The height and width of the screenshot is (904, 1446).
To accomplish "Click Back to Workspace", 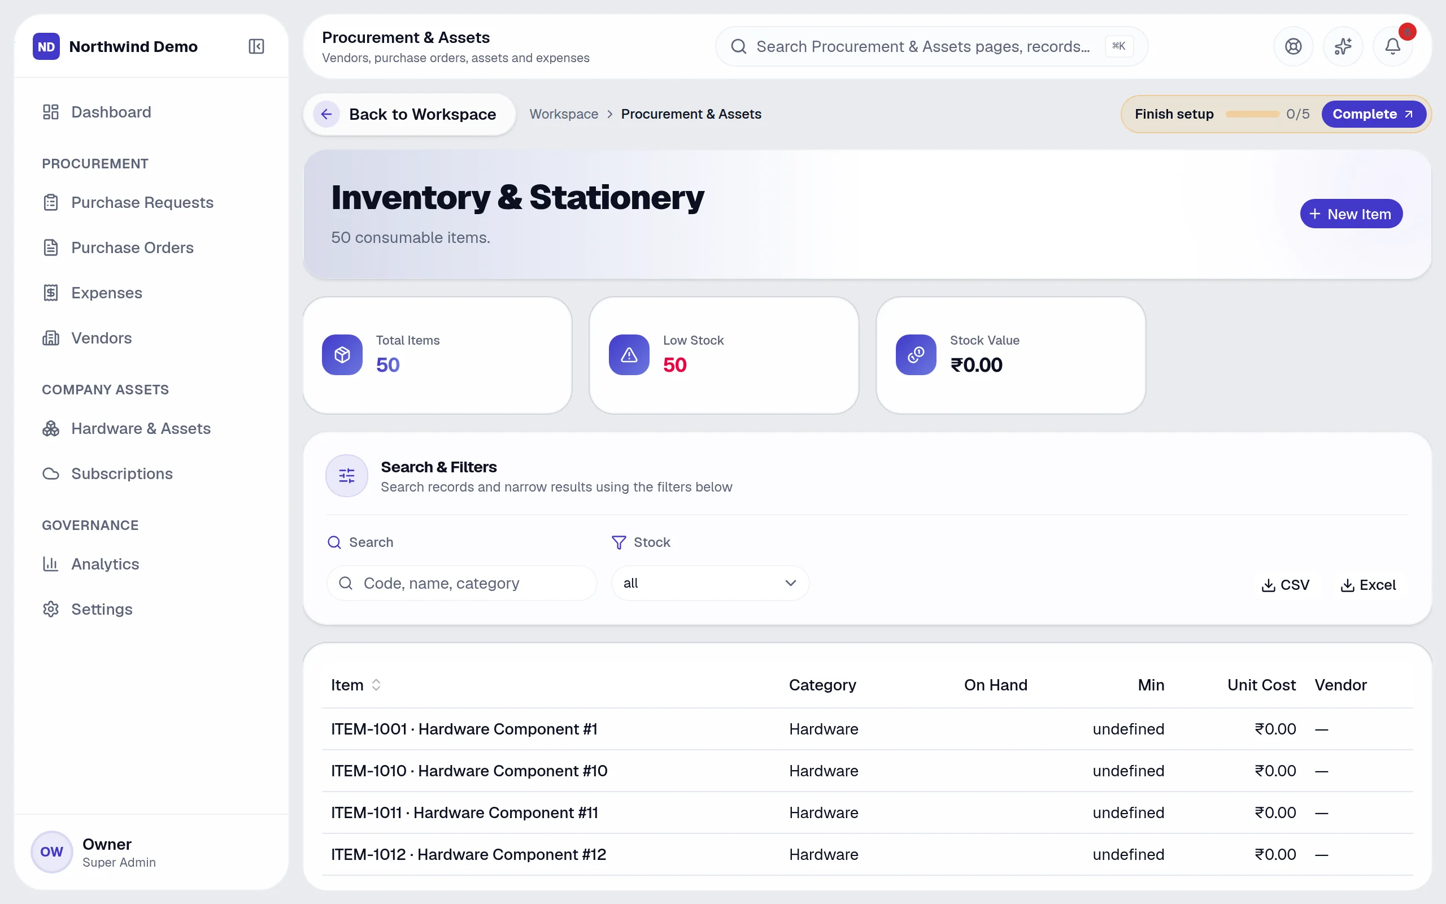I will (410, 114).
